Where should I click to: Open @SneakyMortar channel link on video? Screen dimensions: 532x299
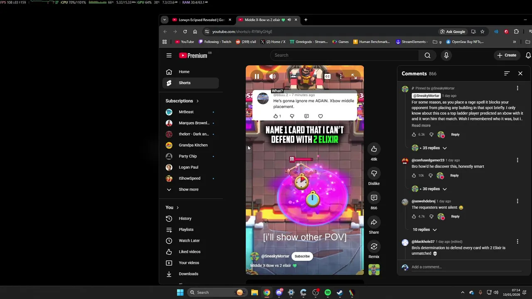(x=275, y=256)
